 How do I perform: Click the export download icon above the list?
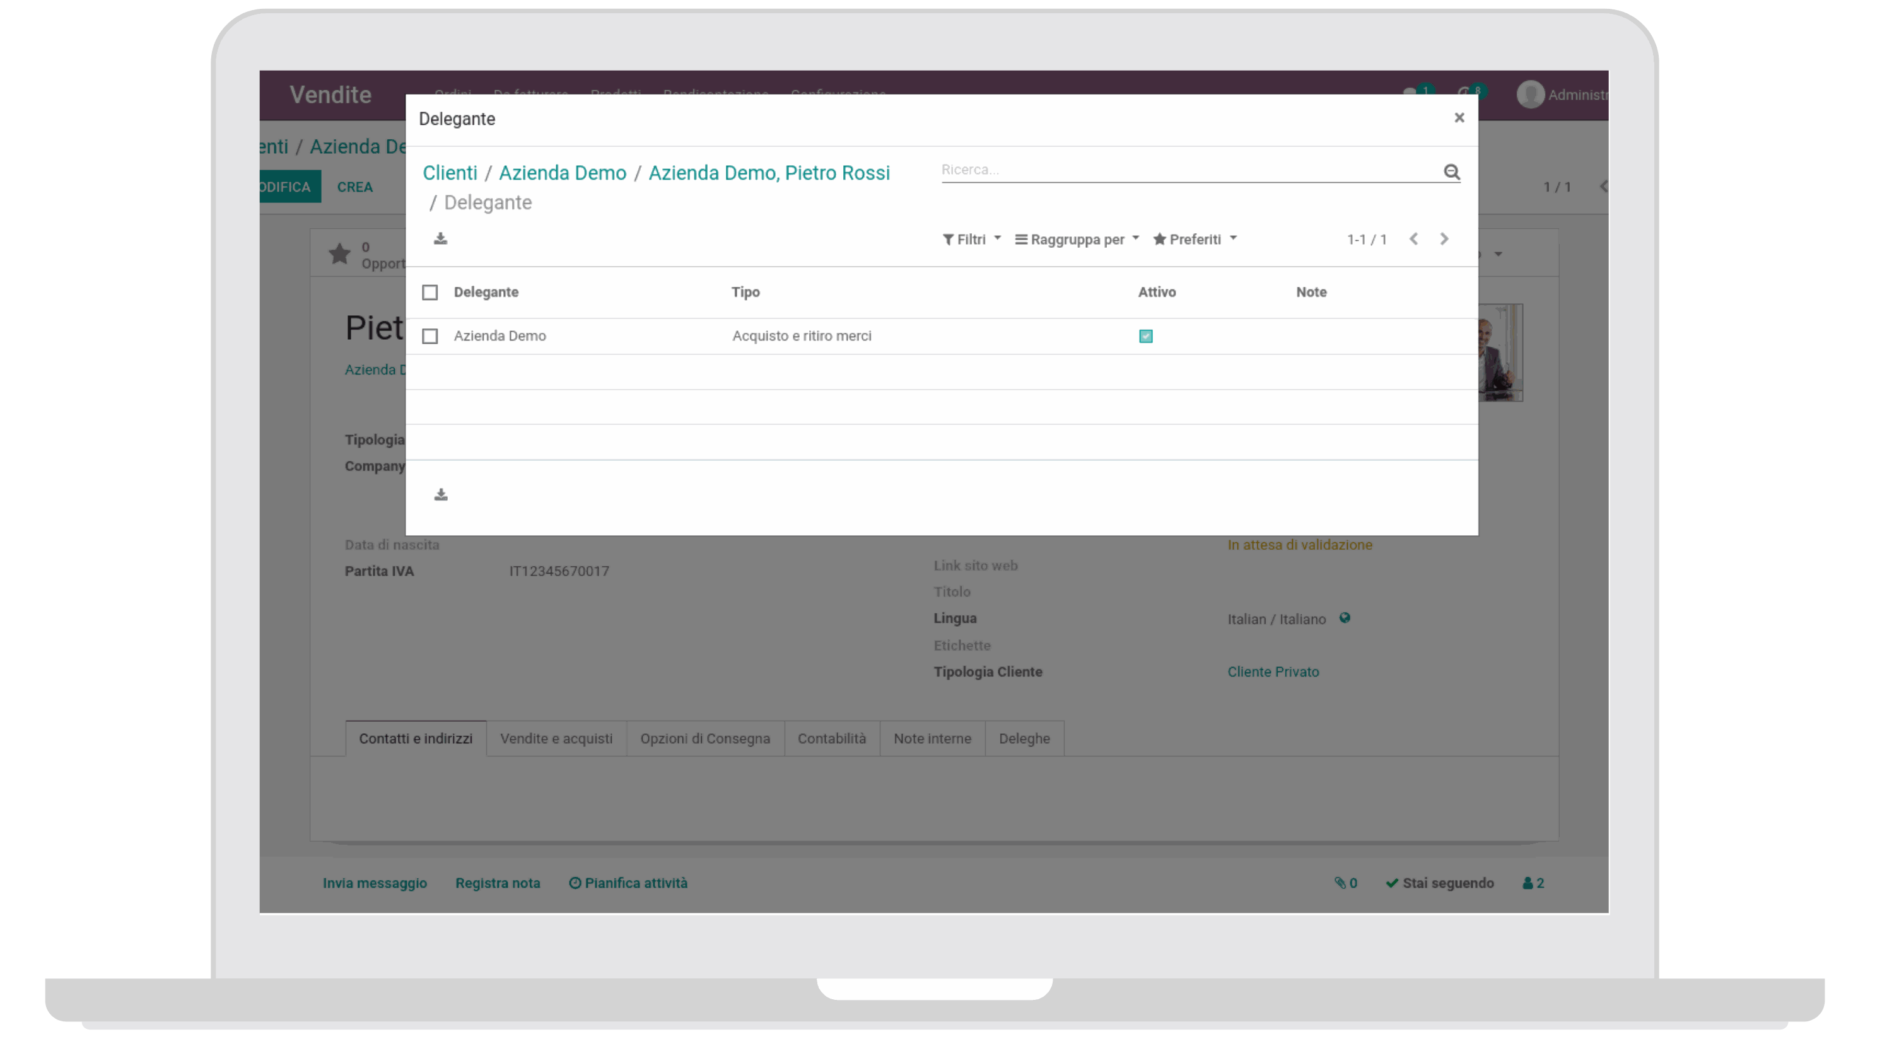tap(440, 239)
